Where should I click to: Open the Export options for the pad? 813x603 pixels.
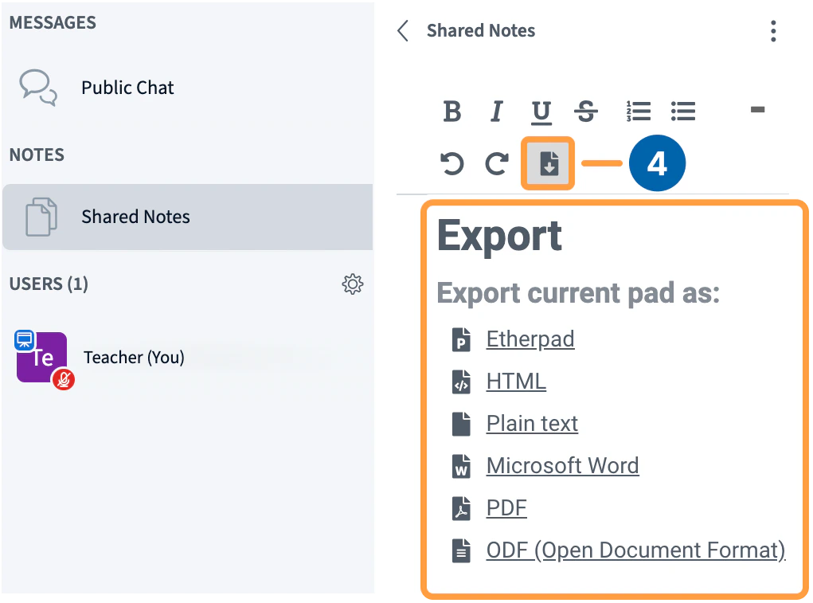click(547, 162)
